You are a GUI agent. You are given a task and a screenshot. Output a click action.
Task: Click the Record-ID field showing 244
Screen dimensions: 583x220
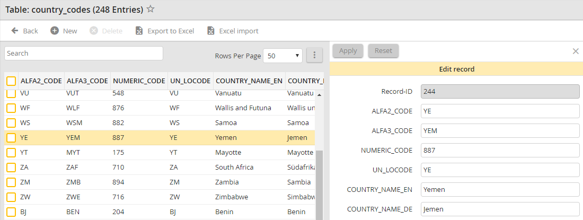[500, 91]
